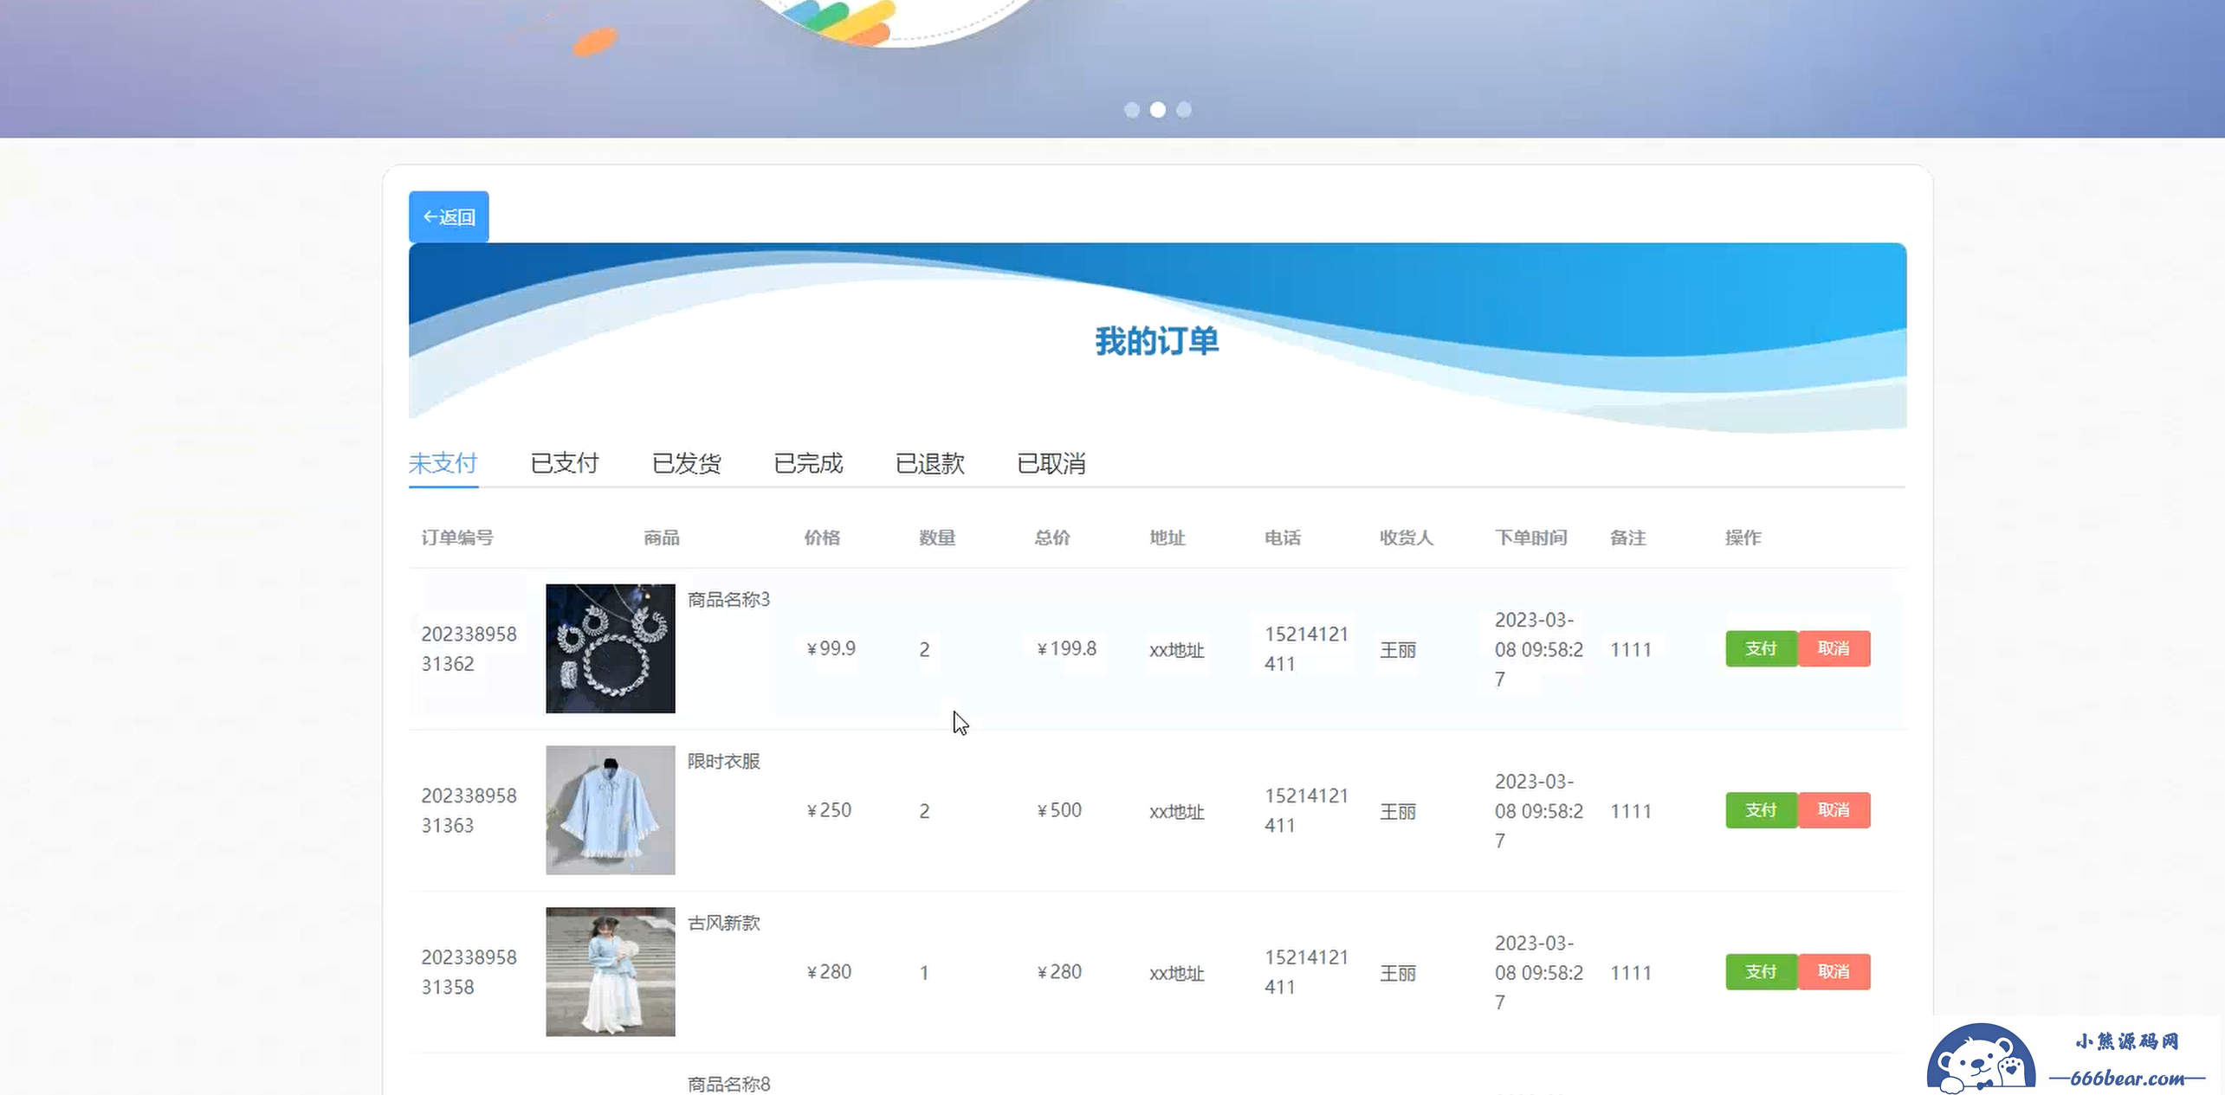
Task: Switch to the 已发货 tab
Action: (x=686, y=463)
